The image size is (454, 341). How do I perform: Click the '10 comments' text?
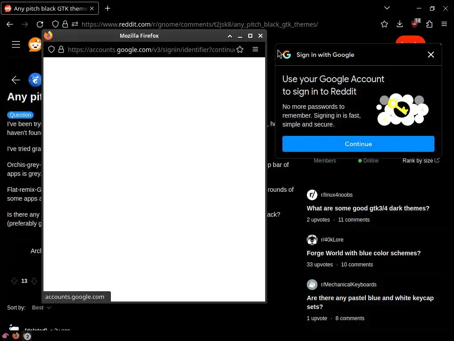357,265
